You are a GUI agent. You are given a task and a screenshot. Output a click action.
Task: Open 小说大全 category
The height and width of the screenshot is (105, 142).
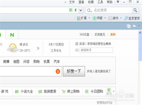(27, 92)
